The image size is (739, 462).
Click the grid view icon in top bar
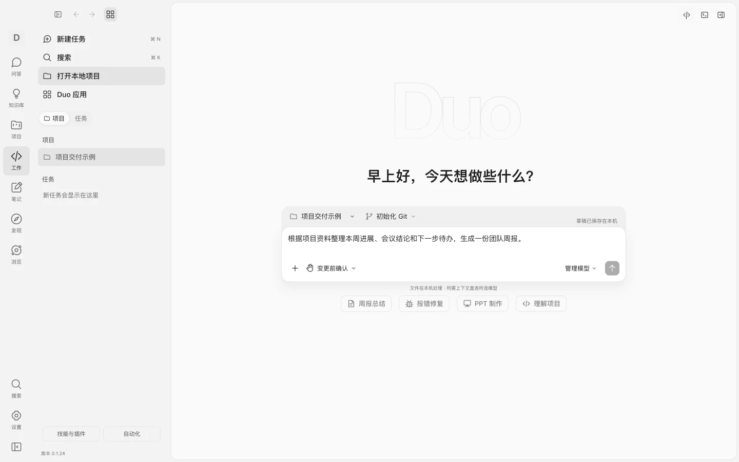(110, 14)
